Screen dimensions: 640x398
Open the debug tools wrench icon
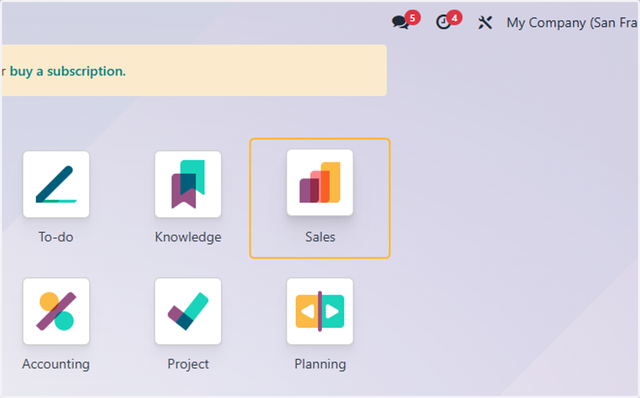(x=485, y=22)
